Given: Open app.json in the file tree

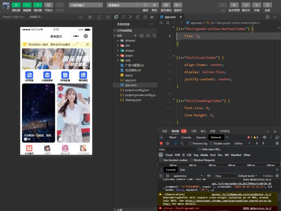Looking at the screenshot, I should click(x=130, y=80).
